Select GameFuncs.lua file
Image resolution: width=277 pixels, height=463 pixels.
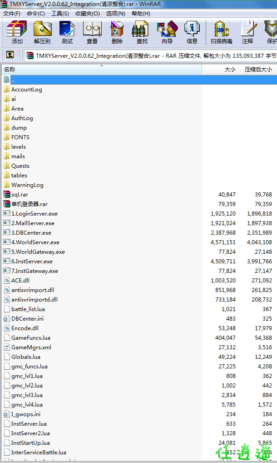coord(30,337)
